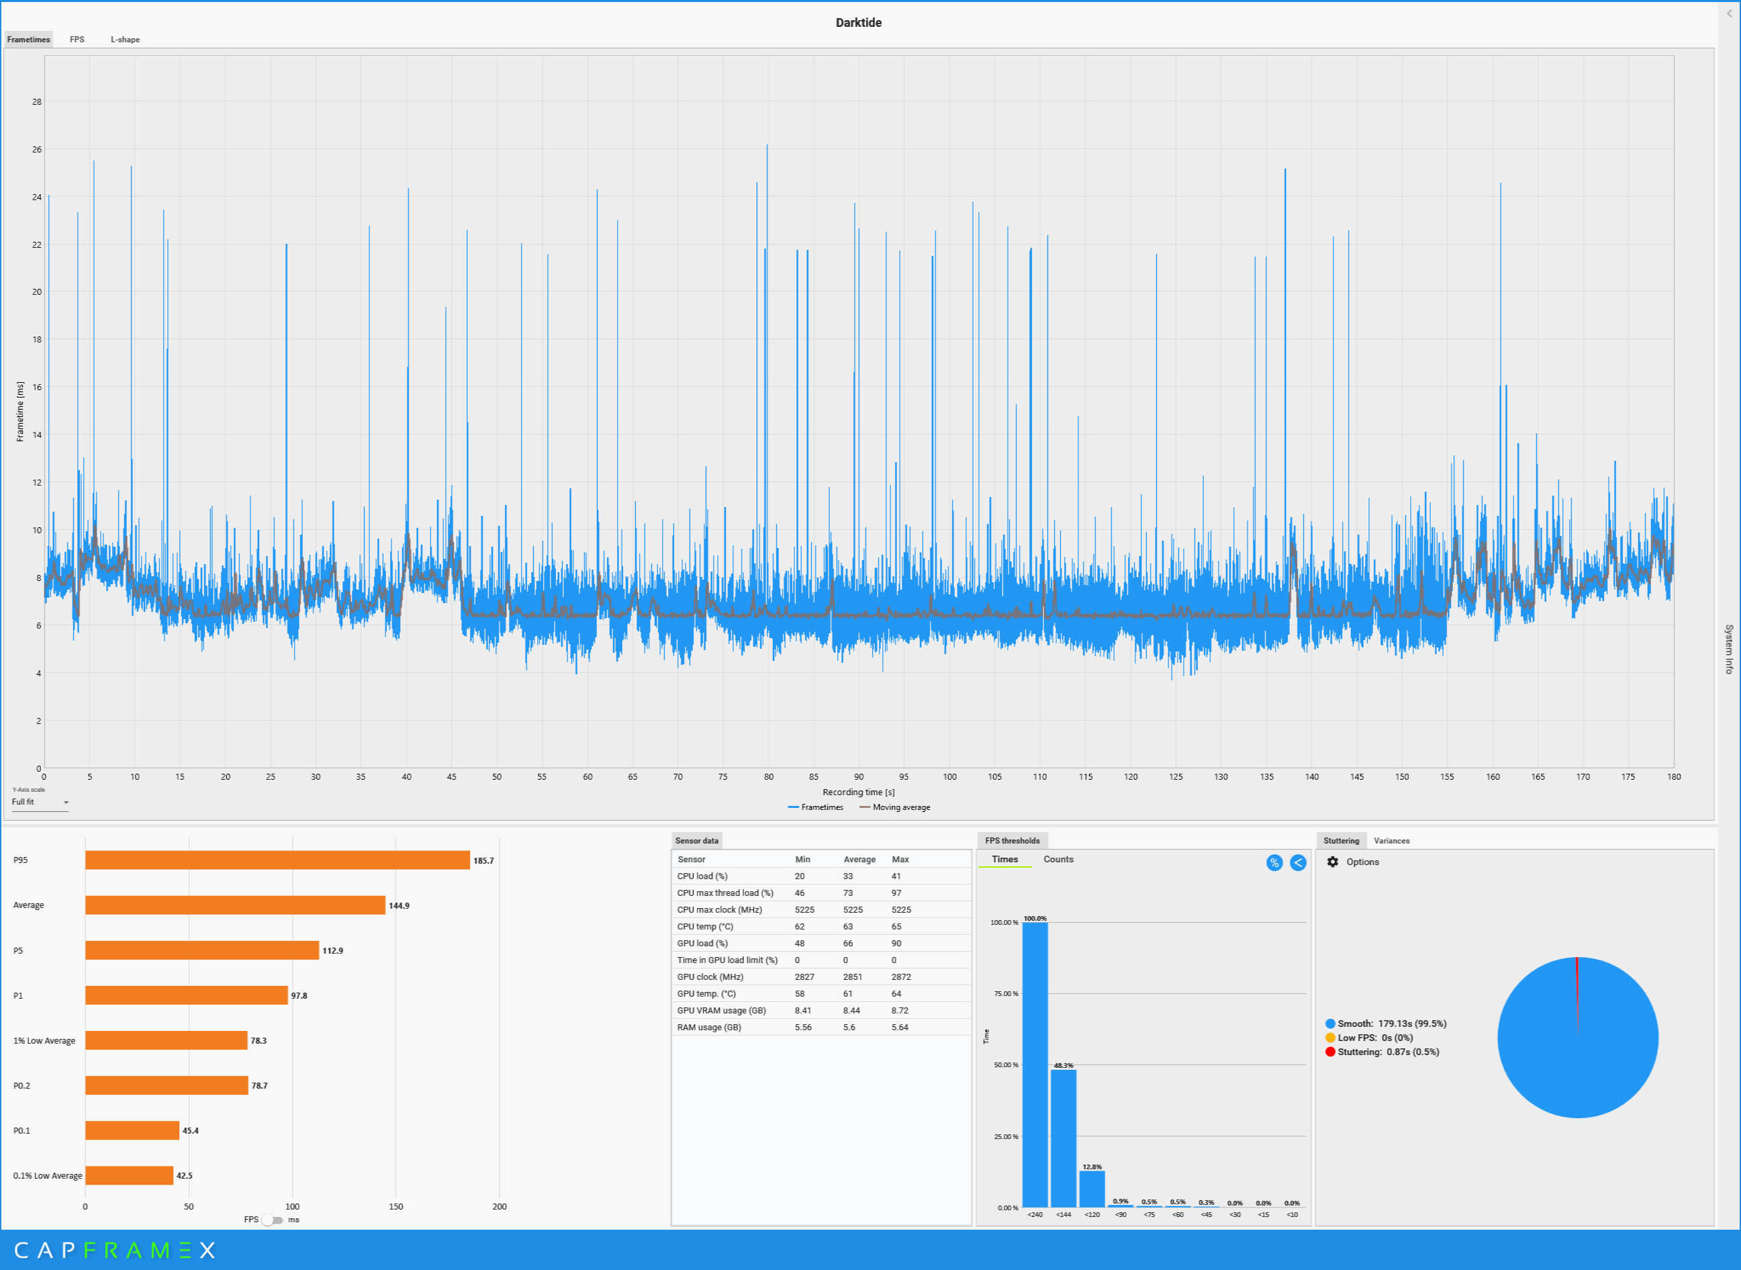Click the Time in GPU load limit row
The width and height of the screenshot is (1741, 1270).
pyautogui.click(x=821, y=960)
